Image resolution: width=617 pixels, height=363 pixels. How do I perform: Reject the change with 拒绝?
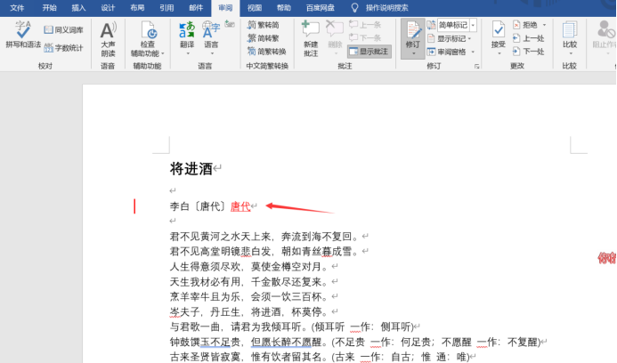tap(525, 25)
